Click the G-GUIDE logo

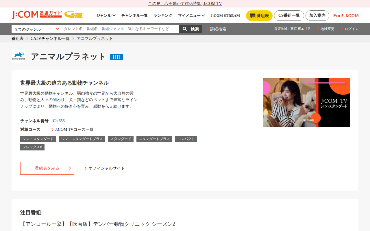pos(74,15)
